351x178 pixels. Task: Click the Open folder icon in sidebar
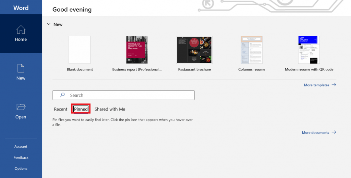[x=21, y=107]
